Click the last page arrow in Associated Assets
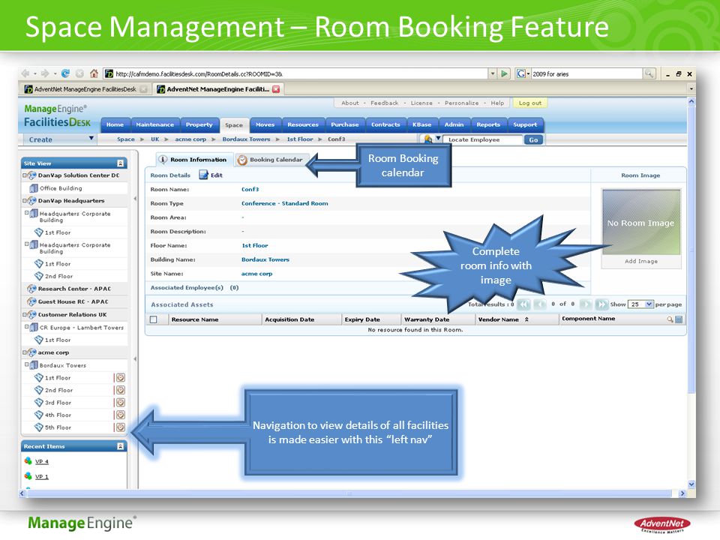Image resolution: width=720 pixels, height=540 pixels. coord(601,304)
